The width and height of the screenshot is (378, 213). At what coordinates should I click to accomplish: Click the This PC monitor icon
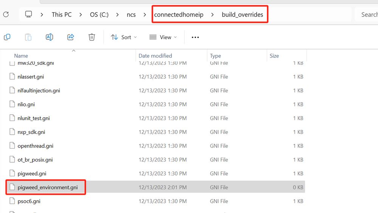[x=28, y=14]
